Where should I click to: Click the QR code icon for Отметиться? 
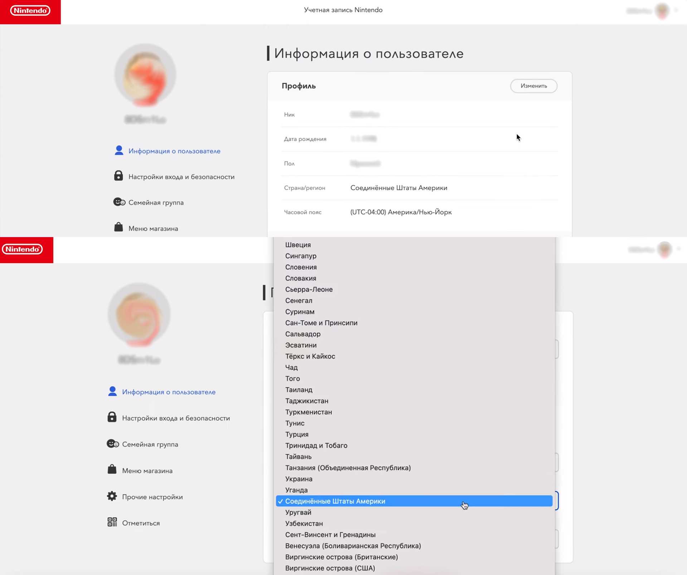(x=112, y=522)
